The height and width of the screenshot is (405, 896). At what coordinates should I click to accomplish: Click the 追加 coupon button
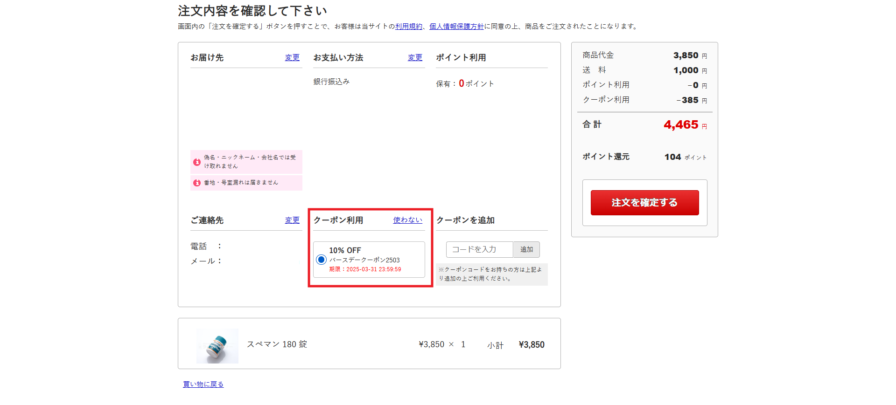526,249
